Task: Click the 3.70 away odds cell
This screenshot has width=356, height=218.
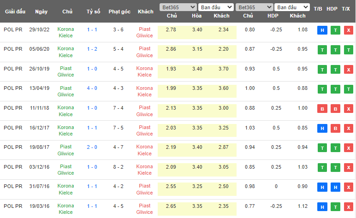Action: click(x=222, y=69)
